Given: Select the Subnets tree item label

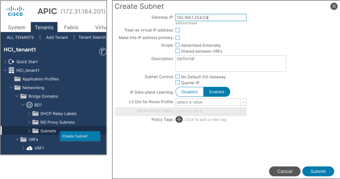Looking at the screenshot, I should pyautogui.click(x=48, y=131).
